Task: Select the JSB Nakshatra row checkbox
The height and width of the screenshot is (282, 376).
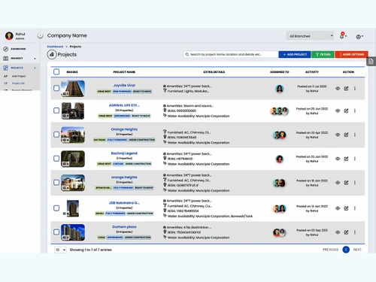Action: tap(56, 208)
